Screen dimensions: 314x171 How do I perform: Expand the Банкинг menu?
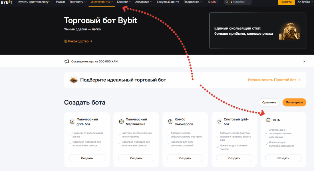coord(124,2)
